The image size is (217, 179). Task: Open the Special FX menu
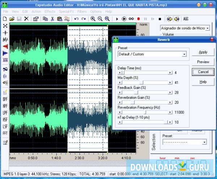[67, 12]
